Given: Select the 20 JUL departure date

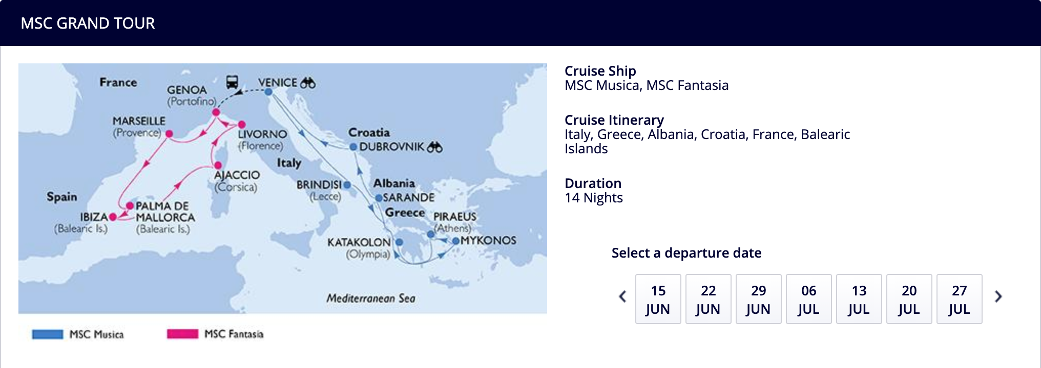Looking at the screenshot, I should (x=909, y=299).
